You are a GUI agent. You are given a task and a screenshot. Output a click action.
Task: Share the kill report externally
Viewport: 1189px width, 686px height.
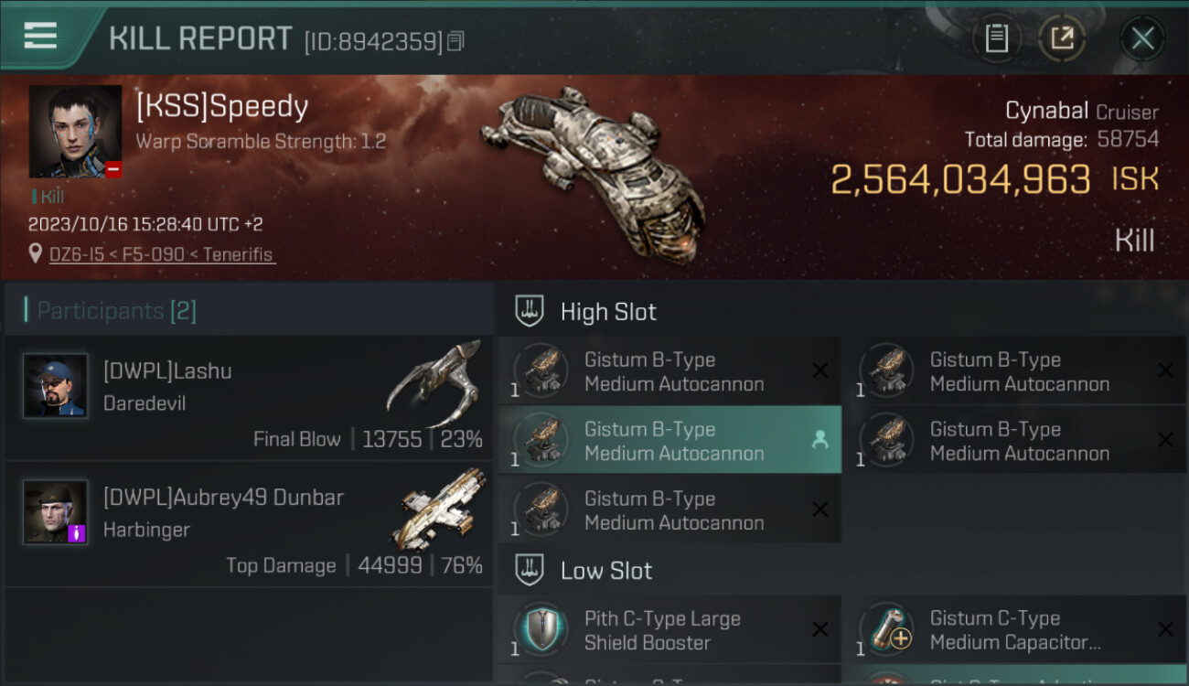pyautogui.click(x=1062, y=38)
